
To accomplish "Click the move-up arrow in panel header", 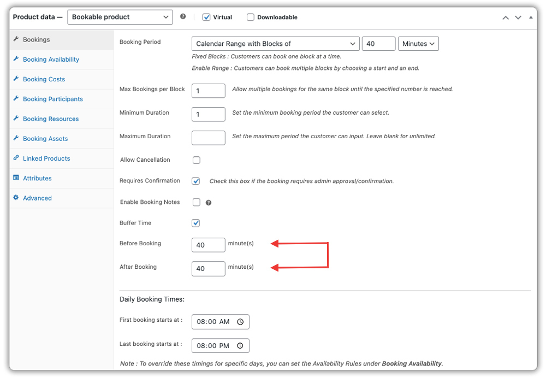I will tap(506, 17).
